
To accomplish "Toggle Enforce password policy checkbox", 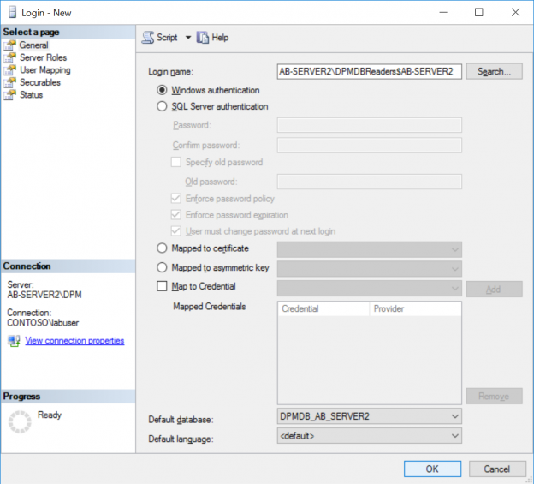I will coord(176,199).
